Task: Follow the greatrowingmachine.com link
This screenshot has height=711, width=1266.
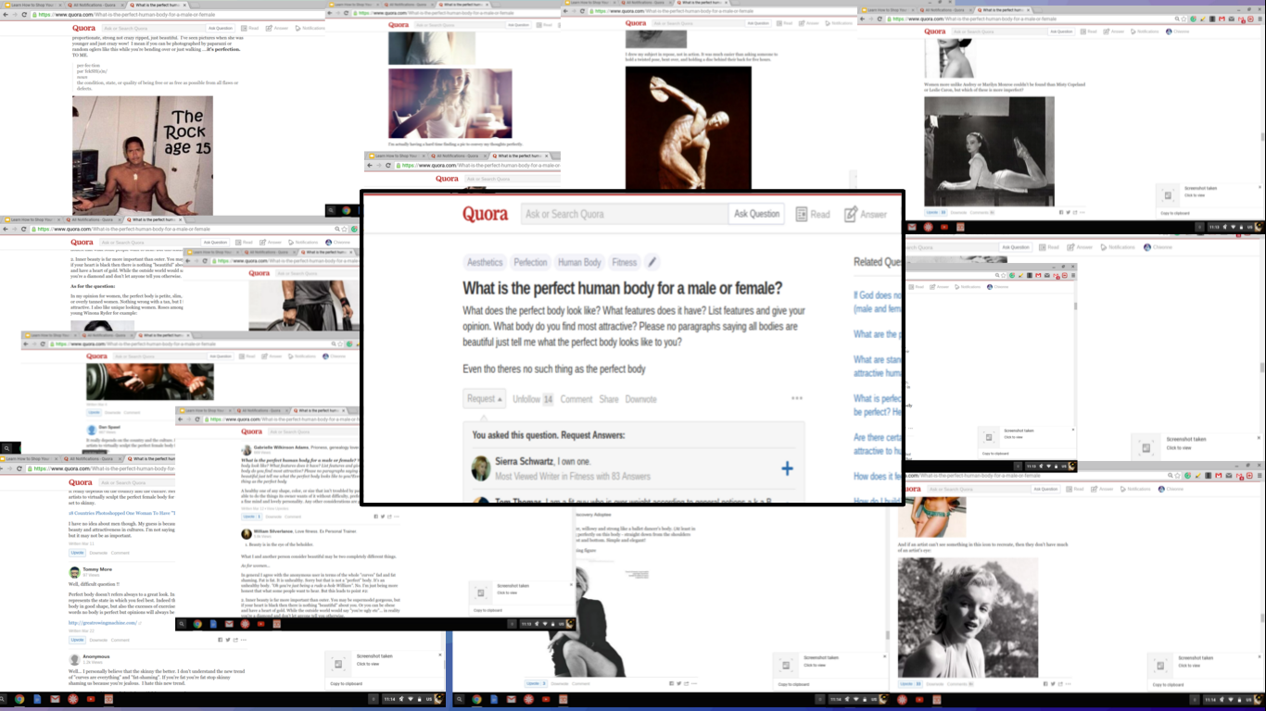Action: (102, 623)
